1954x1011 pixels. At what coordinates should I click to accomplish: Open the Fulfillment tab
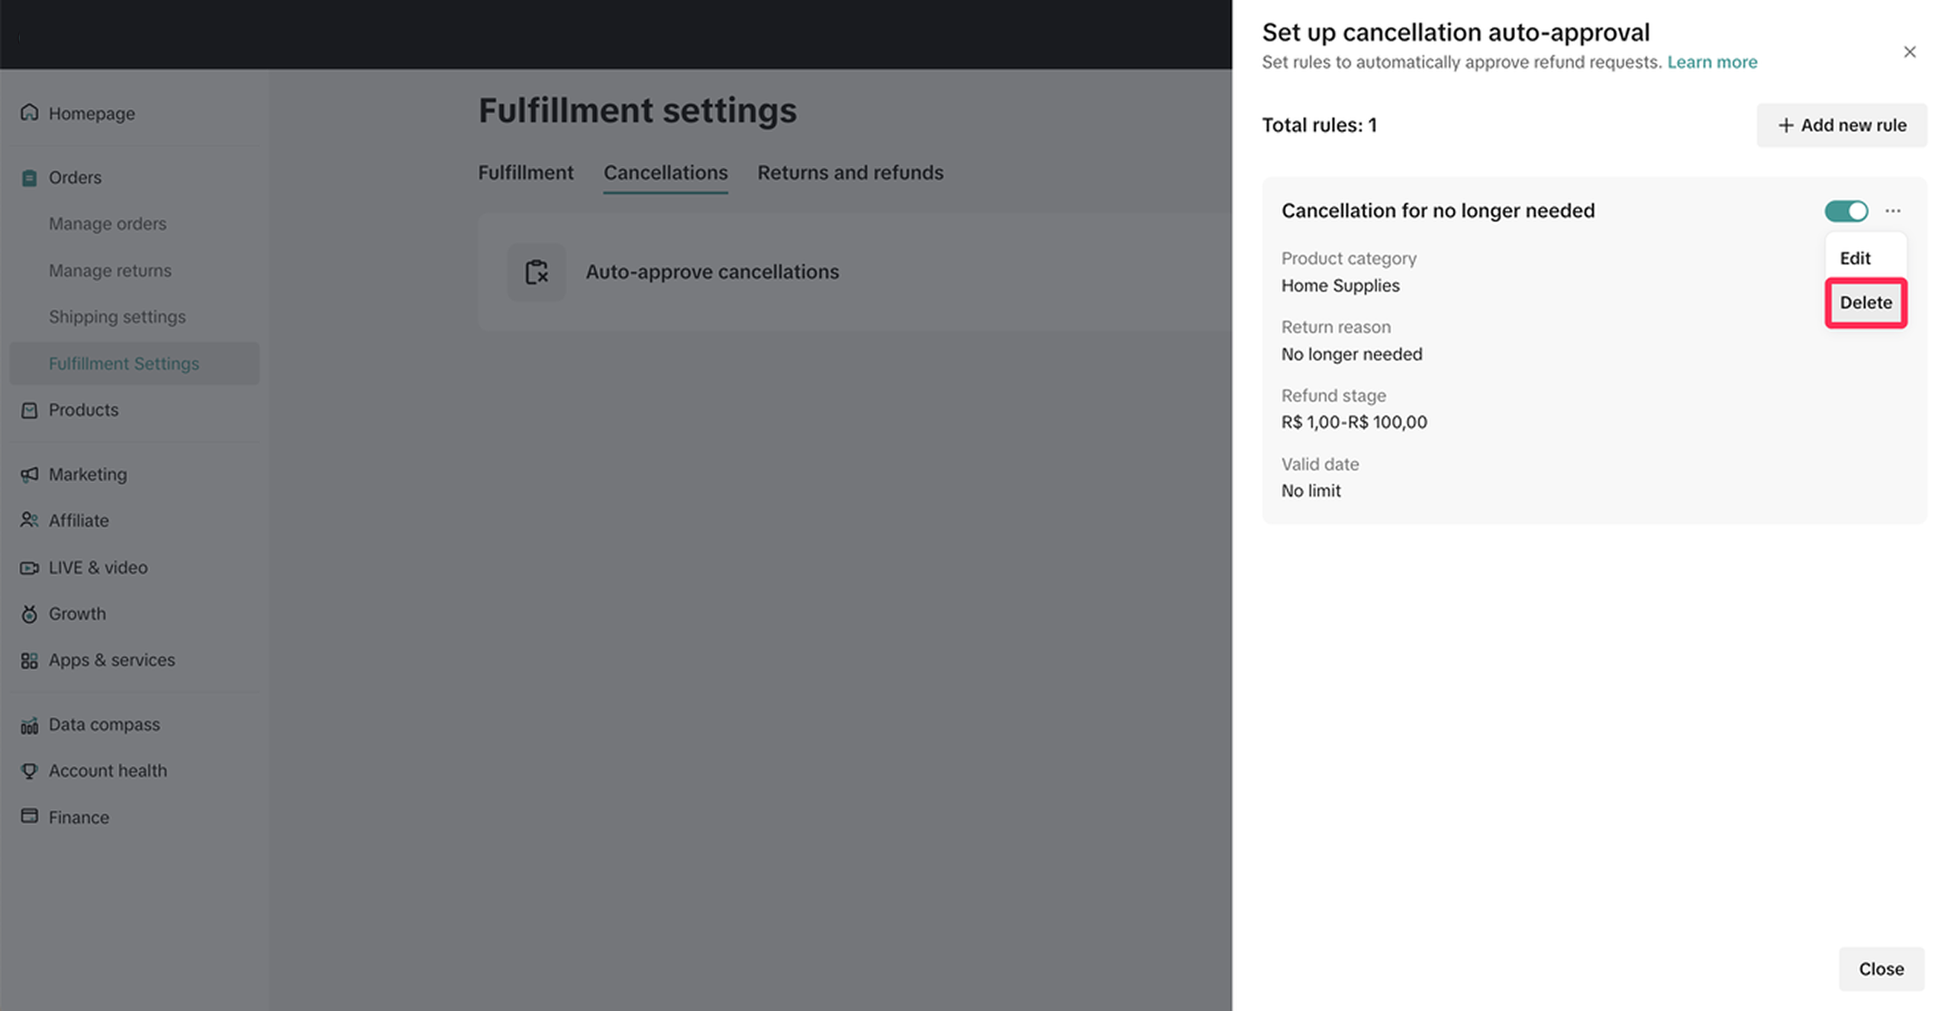pyautogui.click(x=525, y=173)
